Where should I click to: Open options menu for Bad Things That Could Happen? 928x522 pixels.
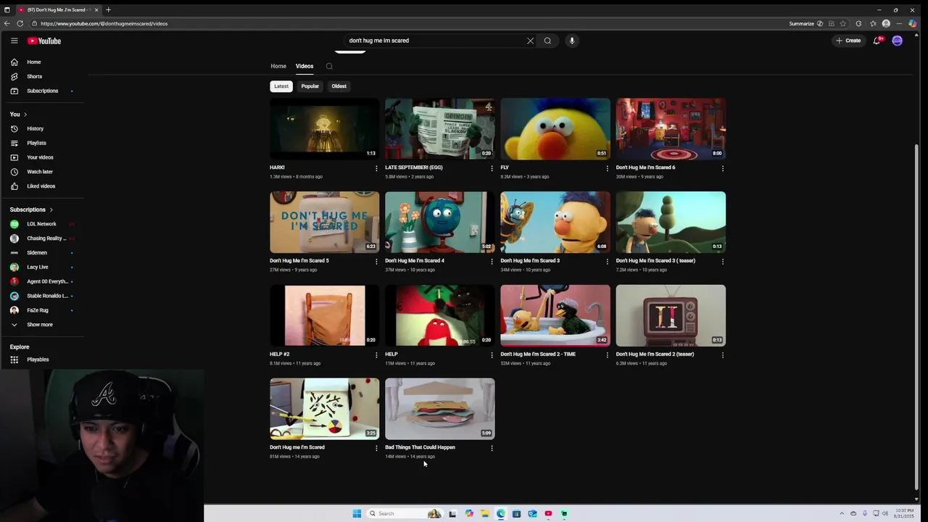[x=492, y=448]
